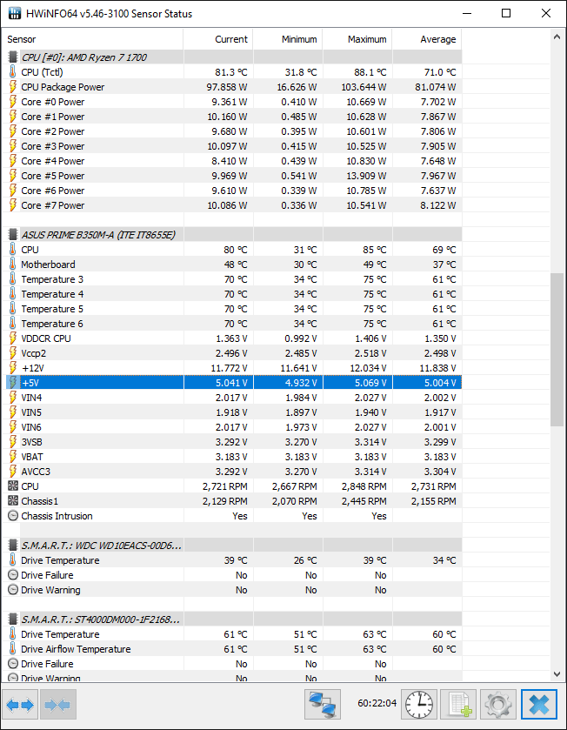This screenshot has width=567, height=730.
Task: Click the lightning icon on the +5V row
Action: tap(12, 383)
